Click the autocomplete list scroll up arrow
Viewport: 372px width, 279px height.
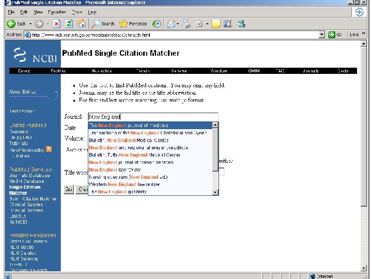click(x=215, y=125)
